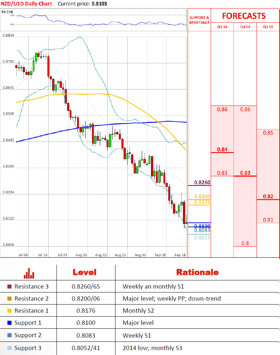This screenshot has height=355, width=280.
Task: Click the Support 1 blue color swatch
Action: pyautogui.click(x=10, y=323)
